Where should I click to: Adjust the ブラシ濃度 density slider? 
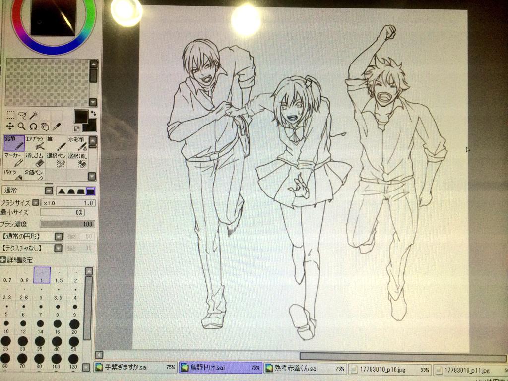tap(67, 224)
